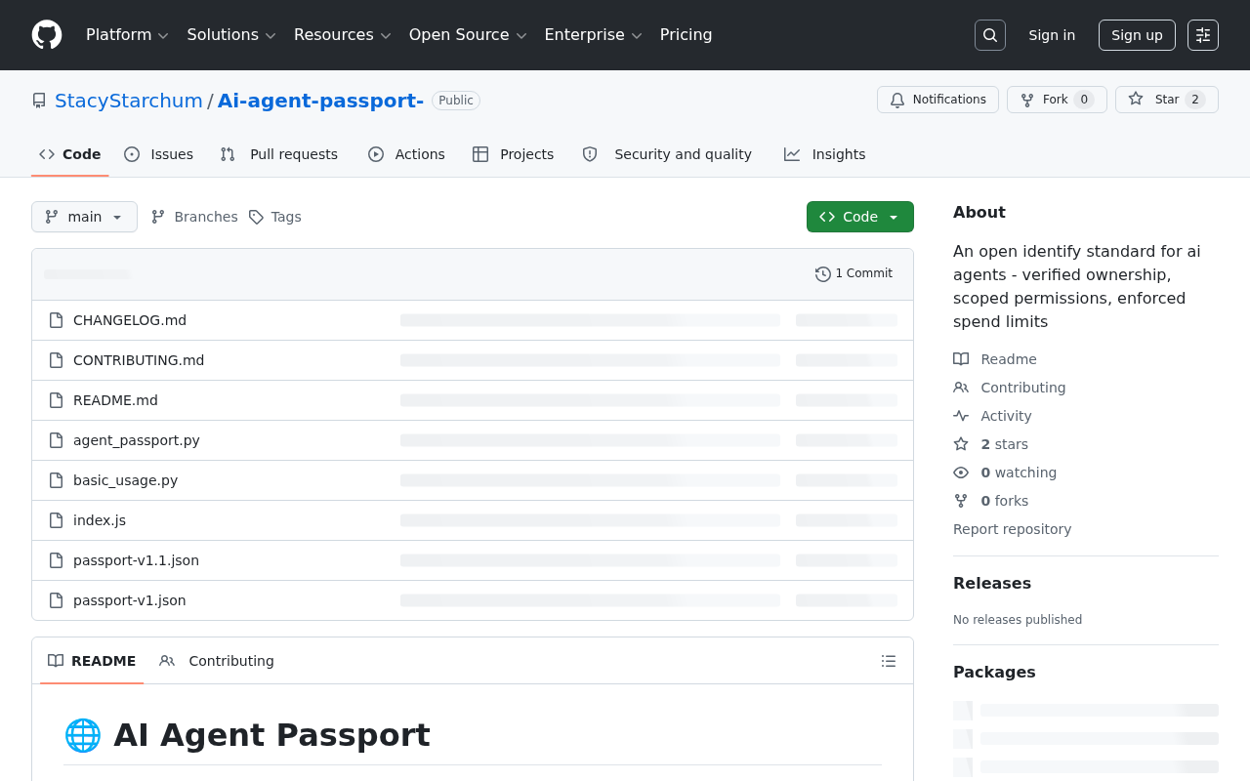Expand the Enterprise menu

[x=593, y=35]
